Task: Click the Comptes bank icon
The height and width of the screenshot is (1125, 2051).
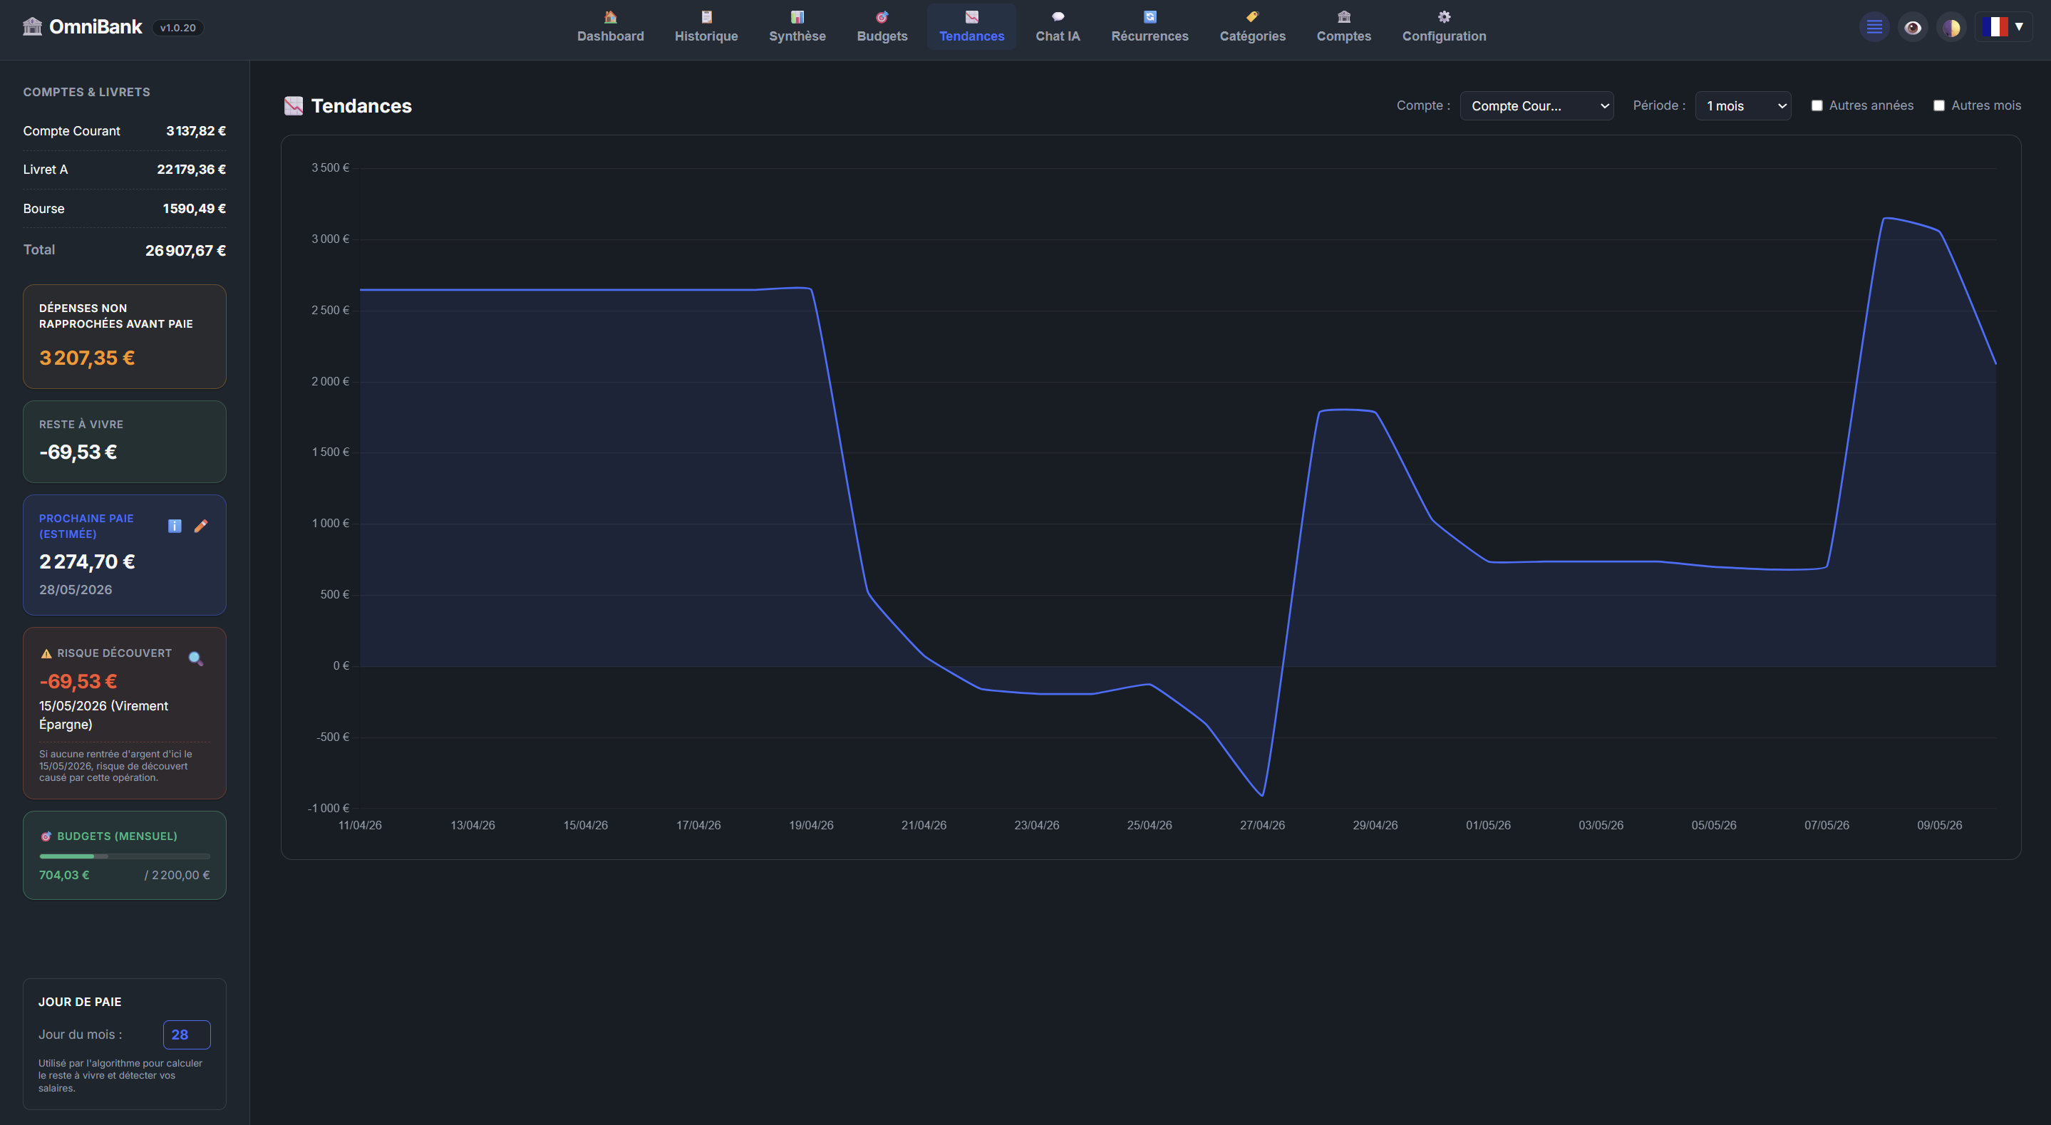Action: (1344, 16)
